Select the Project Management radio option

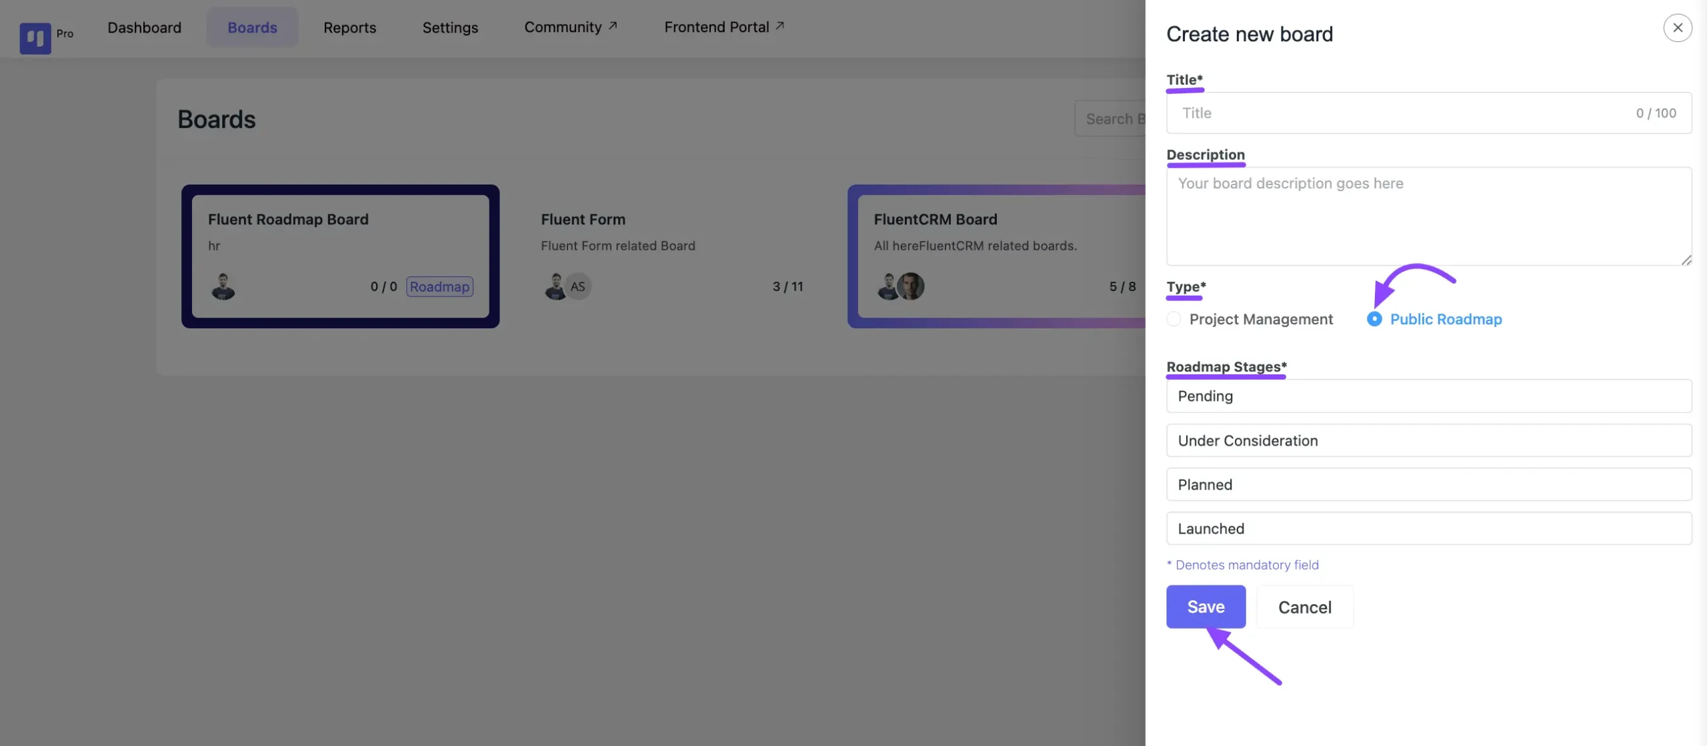point(1250,320)
